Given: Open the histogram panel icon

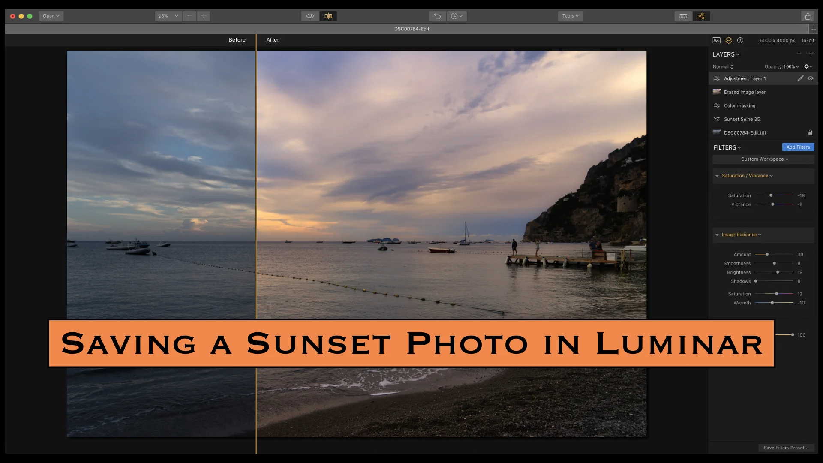Looking at the screenshot, I should coord(717,40).
